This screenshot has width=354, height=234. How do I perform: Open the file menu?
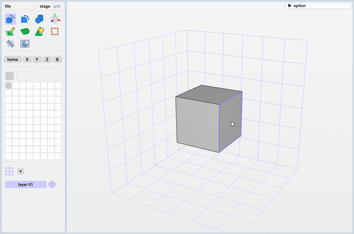(x=8, y=6)
